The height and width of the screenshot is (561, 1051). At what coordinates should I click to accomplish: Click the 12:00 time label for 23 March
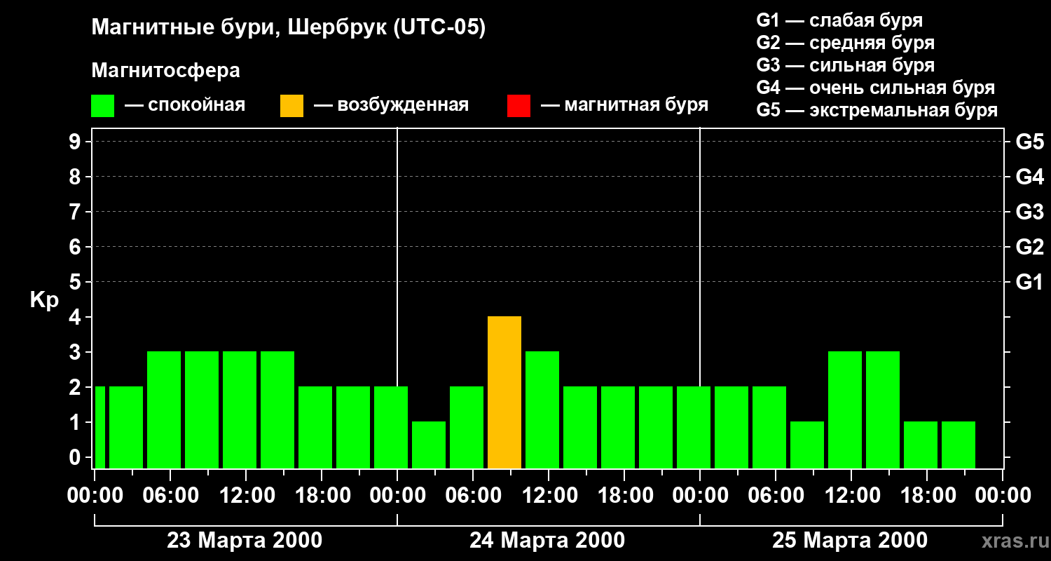tap(246, 496)
